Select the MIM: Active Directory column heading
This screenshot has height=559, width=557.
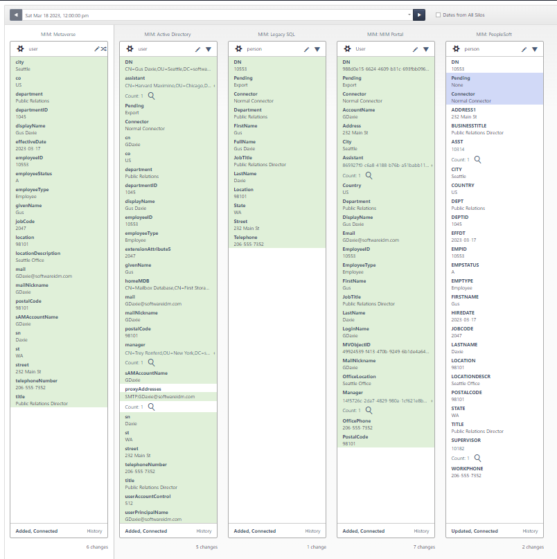(x=168, y=34)
